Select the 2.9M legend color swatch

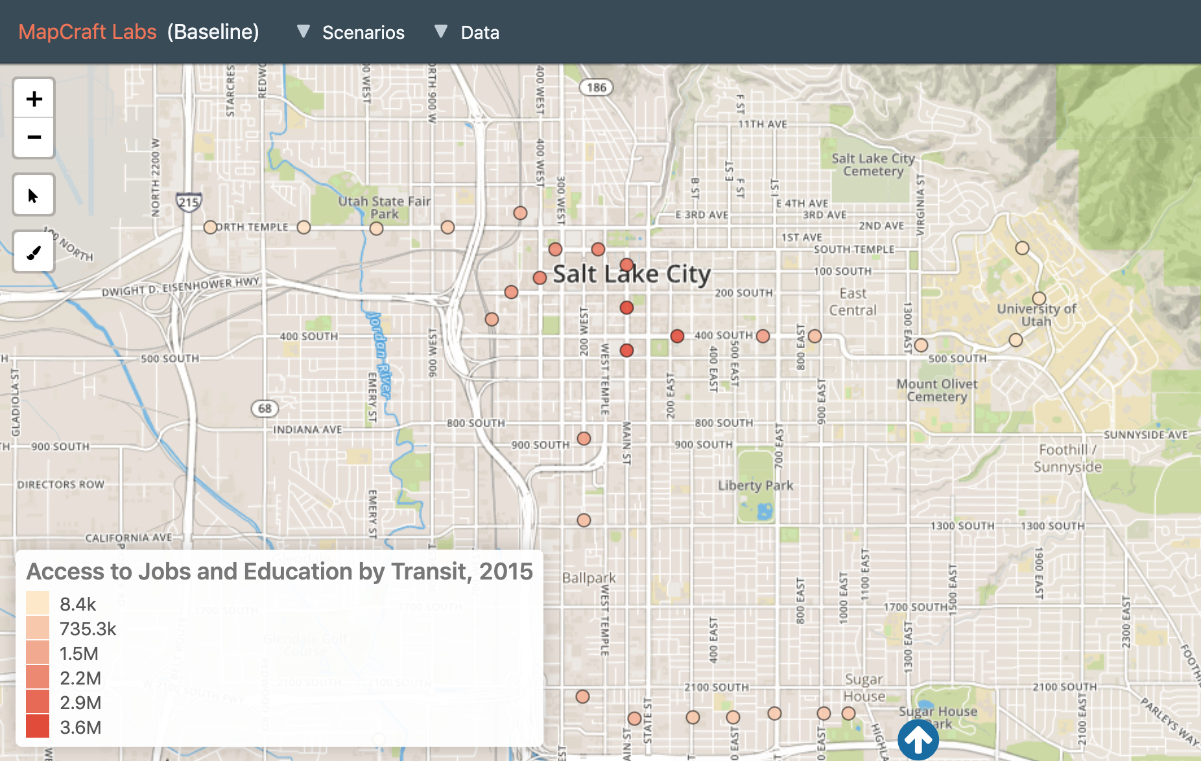[38, 702]
